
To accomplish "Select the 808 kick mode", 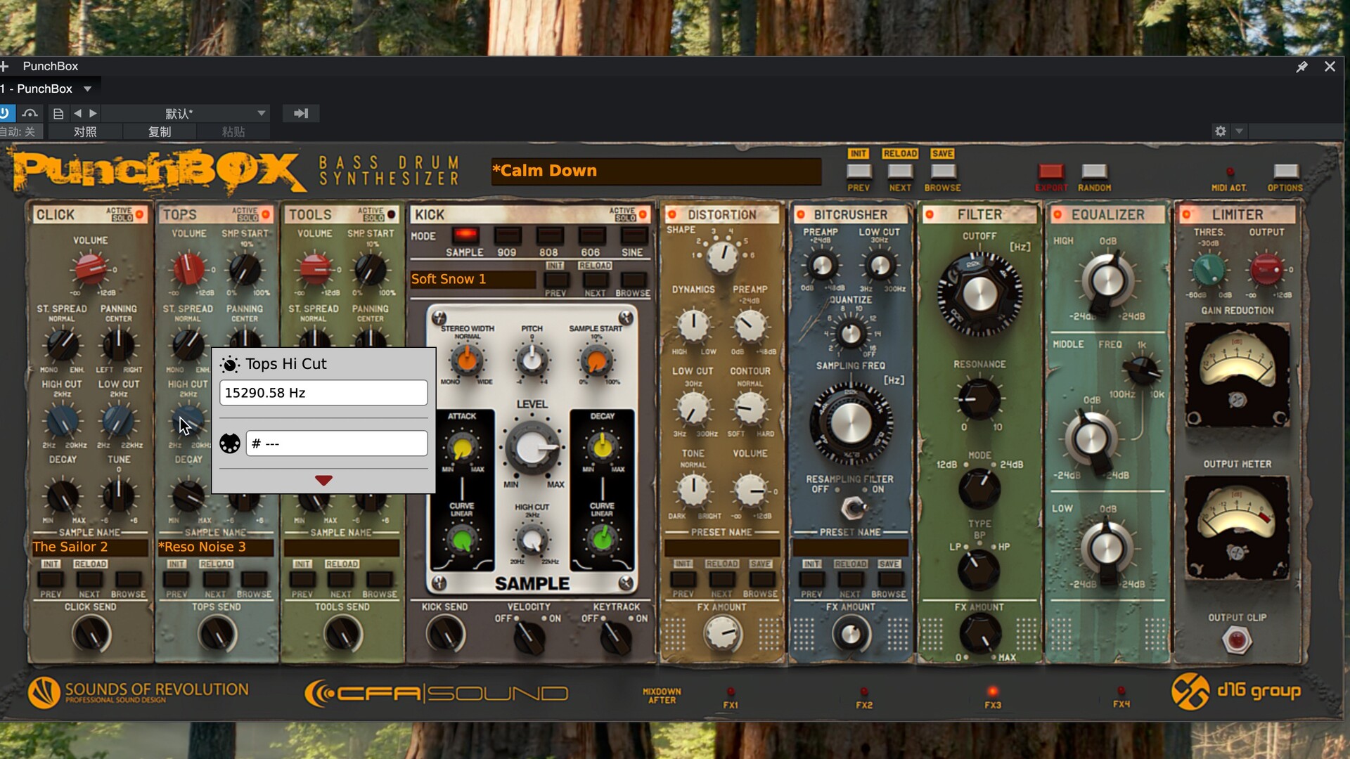I will (550, 235).
